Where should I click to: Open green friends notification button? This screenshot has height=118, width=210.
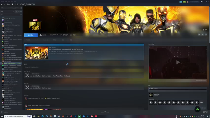pyautogui.click(x=184, y=2)
